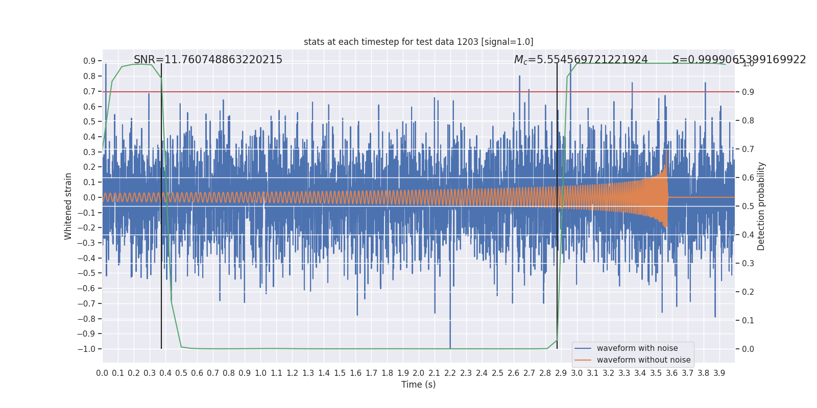Click the 'Whitened strain' y-axis label

coord(68,206)
